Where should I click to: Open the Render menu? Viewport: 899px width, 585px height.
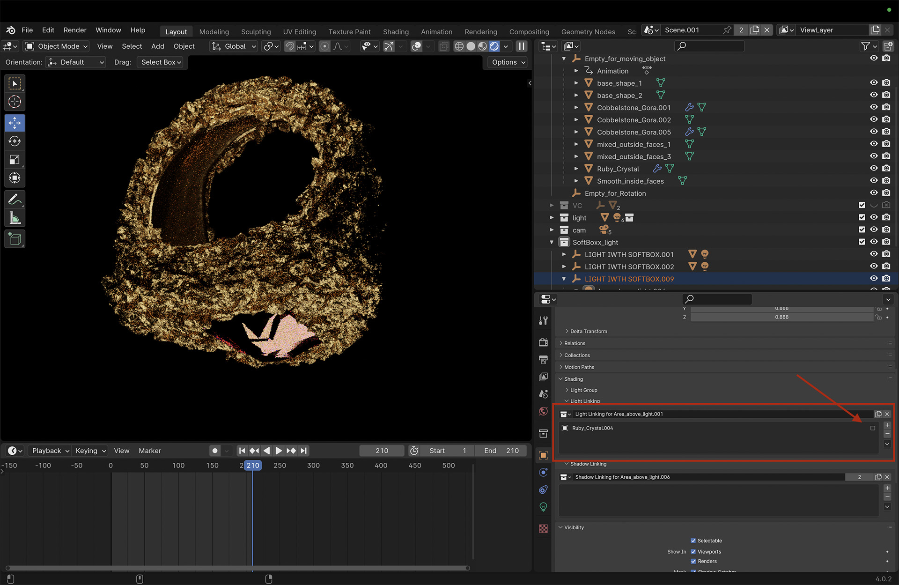tap(74, 30)
